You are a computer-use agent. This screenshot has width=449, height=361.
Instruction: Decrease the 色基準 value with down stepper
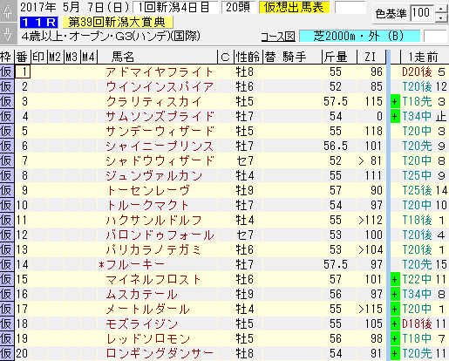[441, 17]
